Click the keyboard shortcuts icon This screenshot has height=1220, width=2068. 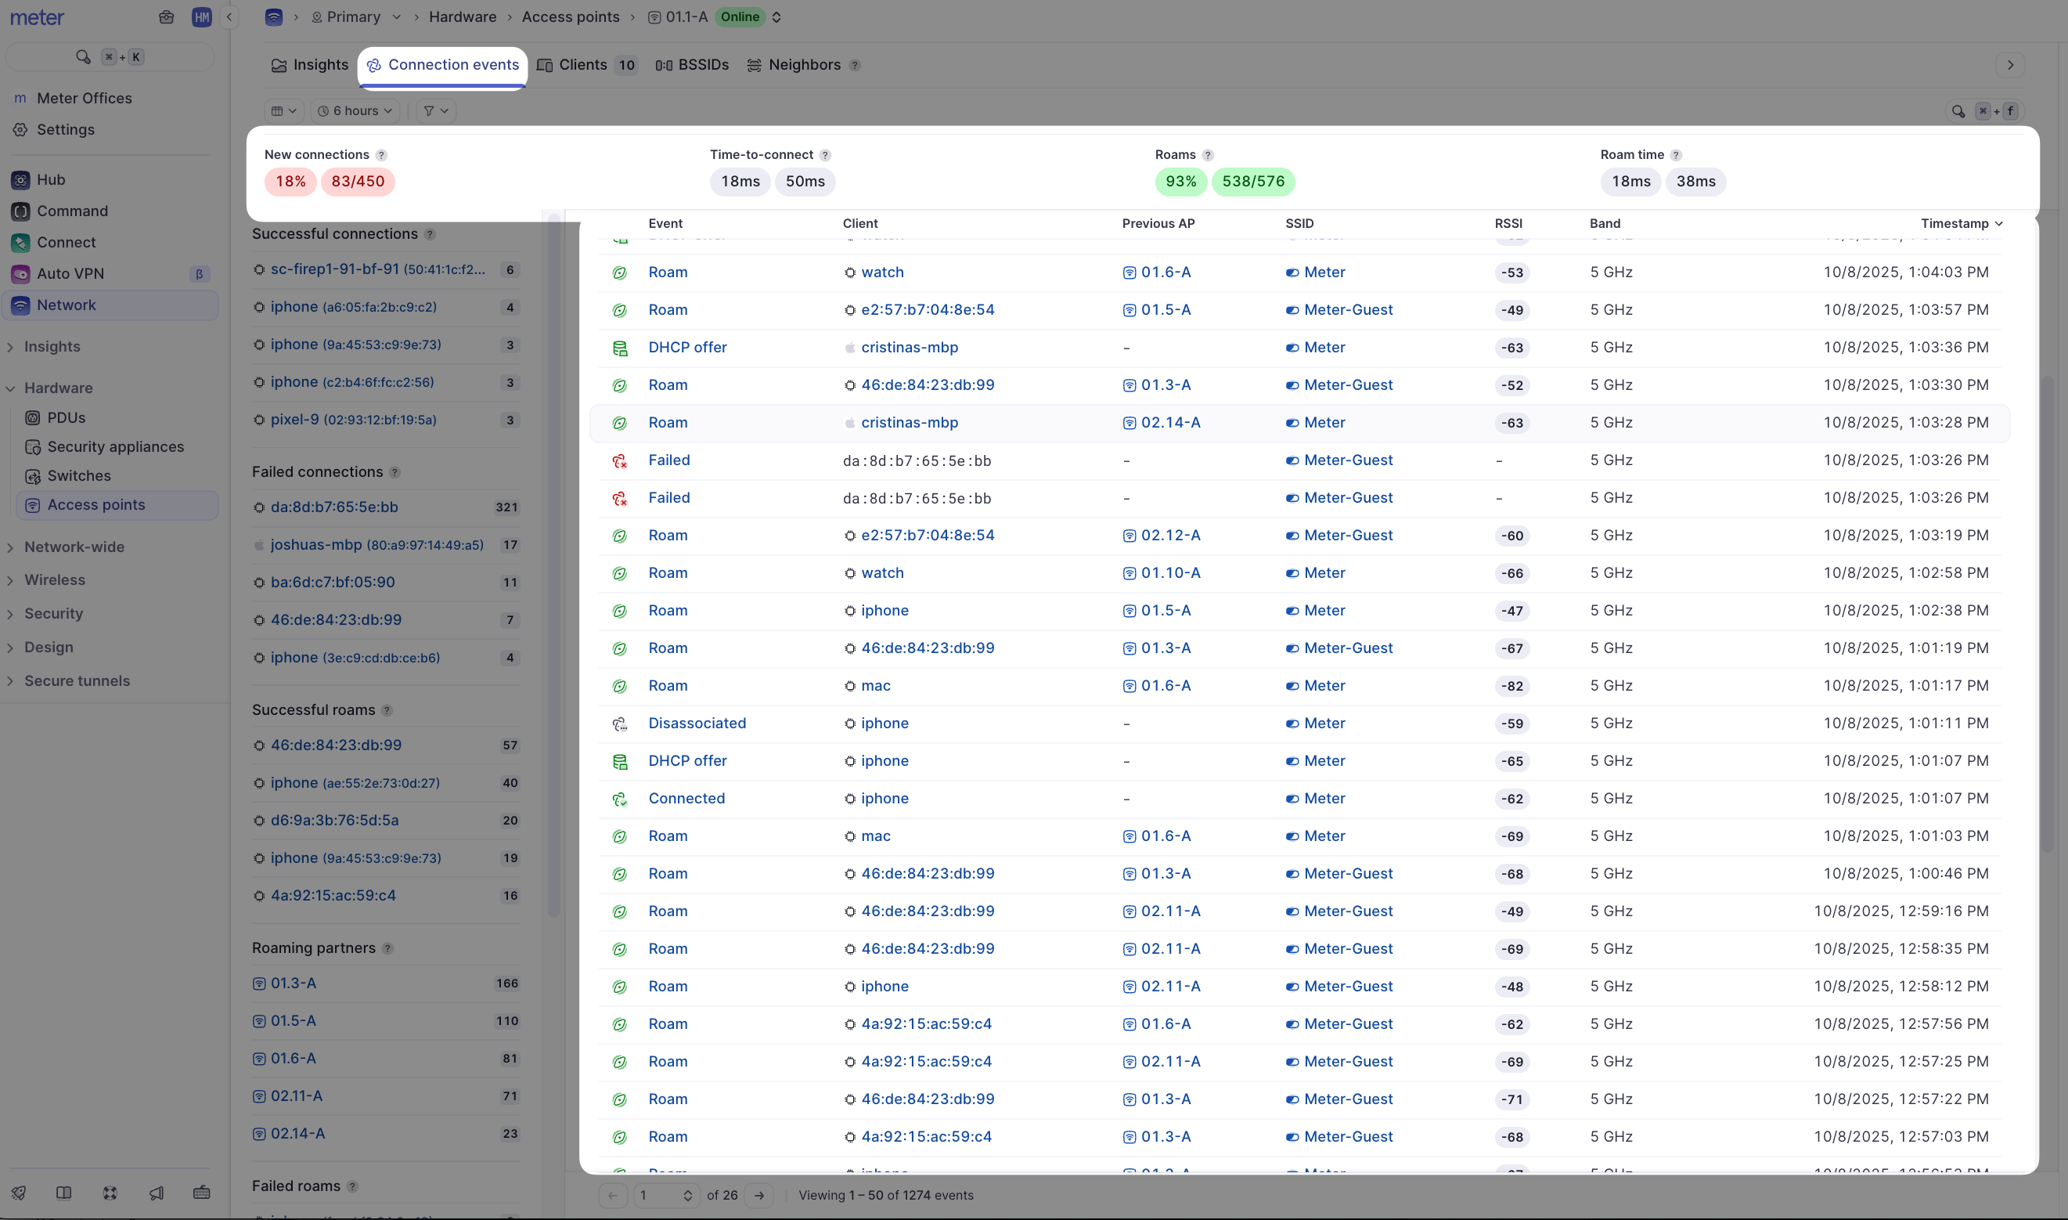(201, 1193)
